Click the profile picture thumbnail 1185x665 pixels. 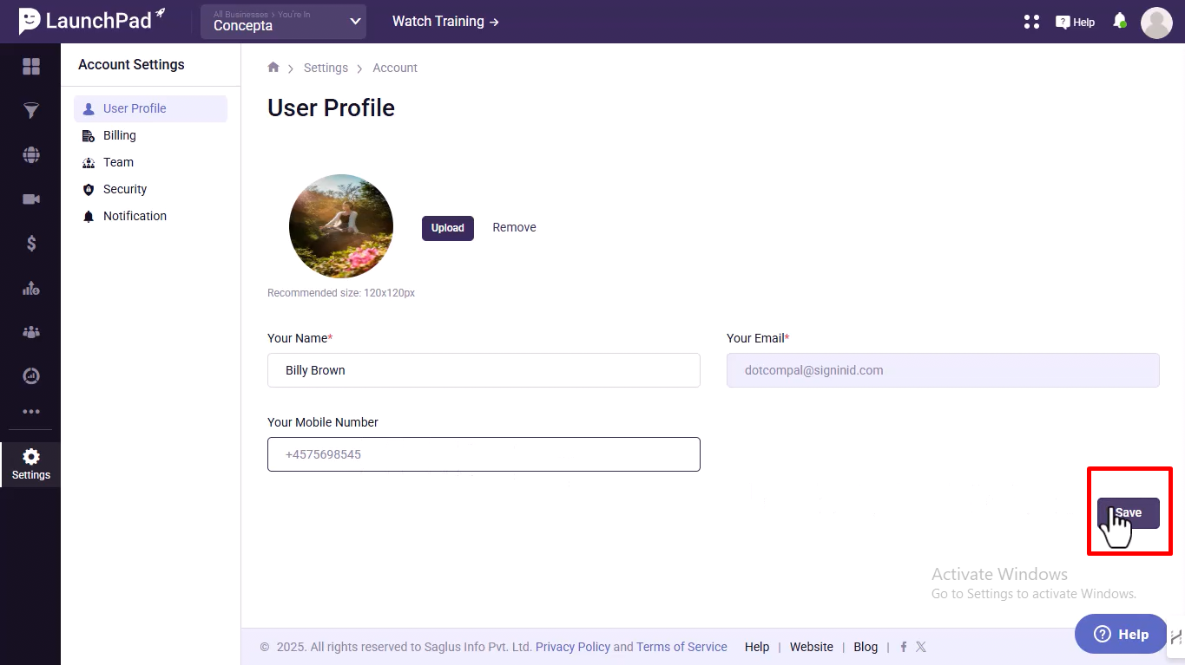[x=341, y=226]
